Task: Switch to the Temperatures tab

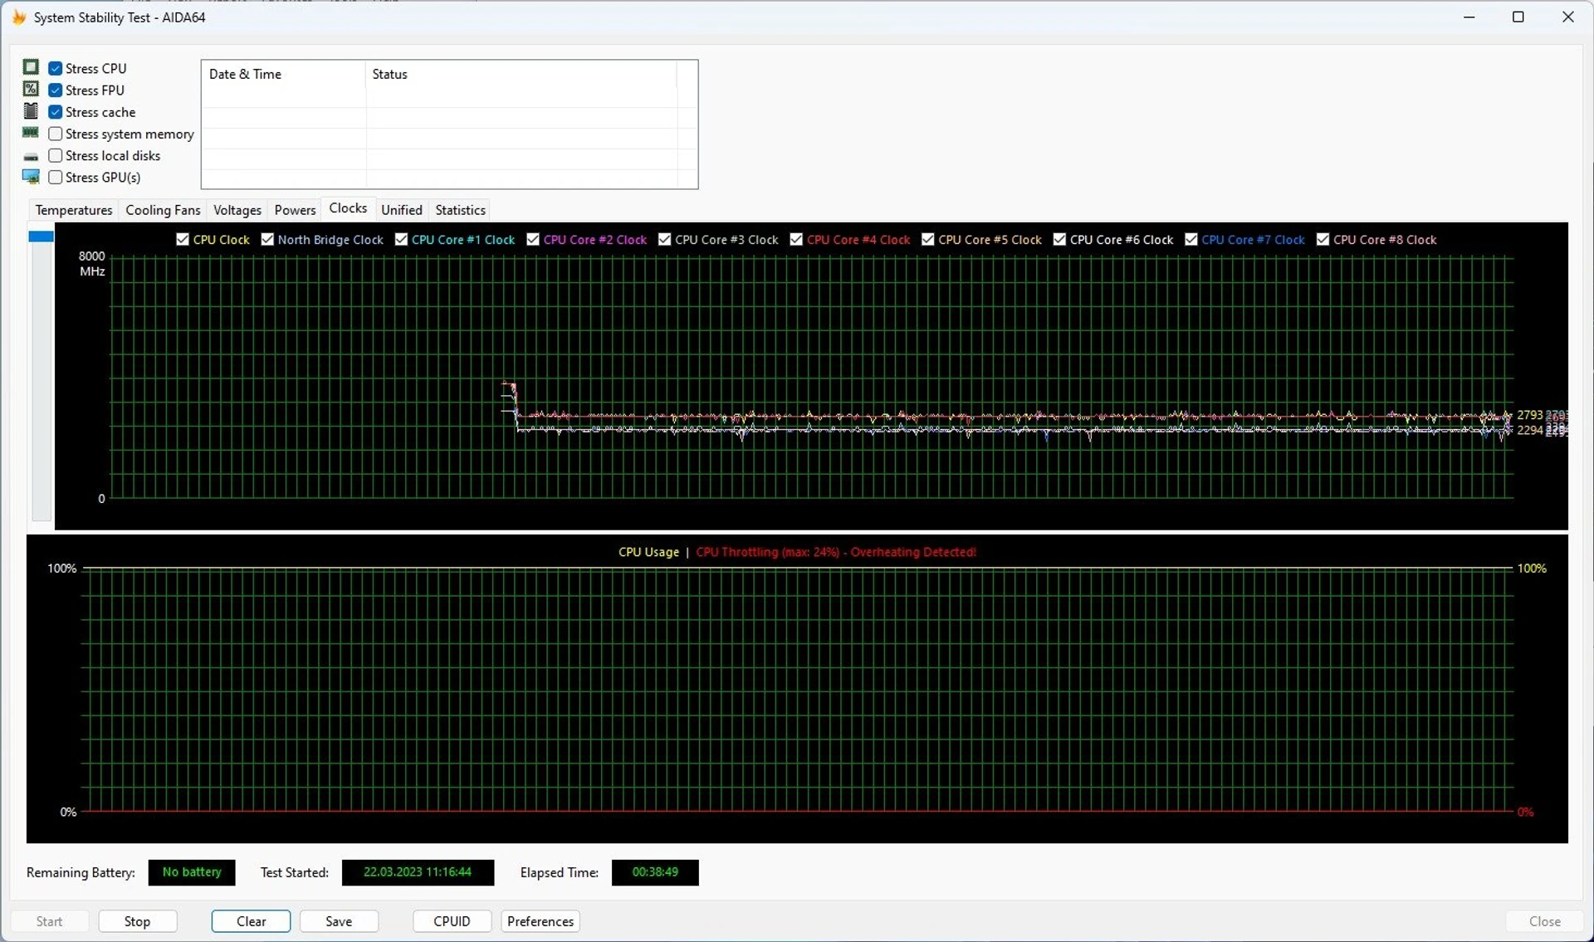Action: [x=74, y=210]
